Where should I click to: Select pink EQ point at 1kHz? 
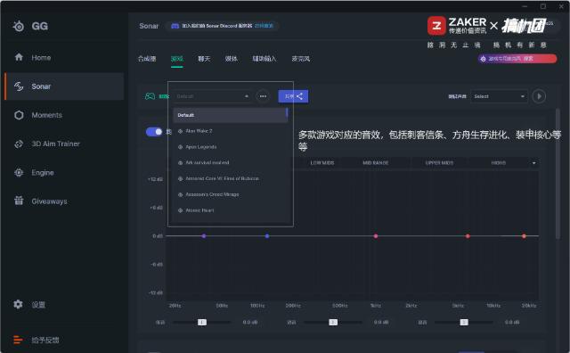pyautogui.click(x=376, y=236)
